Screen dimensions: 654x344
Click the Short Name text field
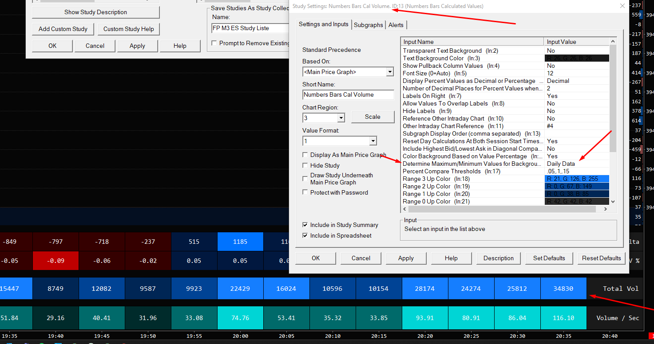click(x=348, y=95)
